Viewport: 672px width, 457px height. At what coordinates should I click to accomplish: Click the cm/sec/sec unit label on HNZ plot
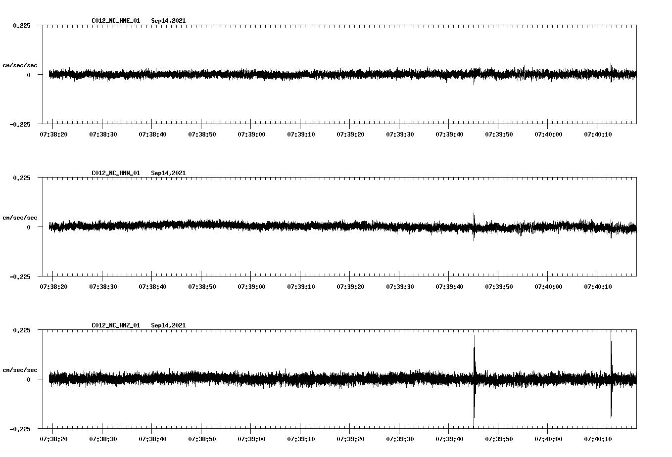click(20, 370)
